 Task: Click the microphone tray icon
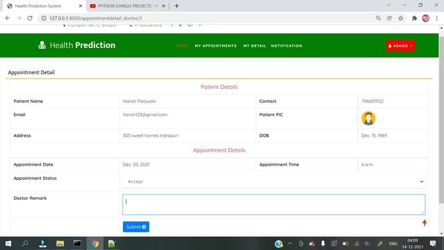point(323,244)
